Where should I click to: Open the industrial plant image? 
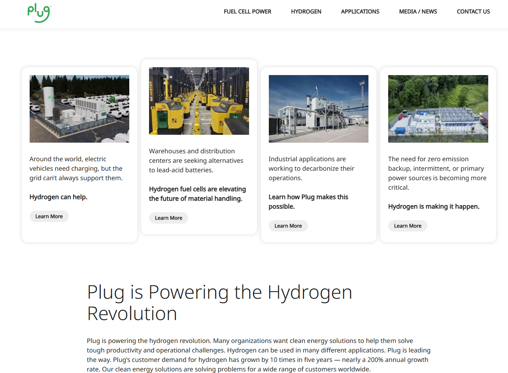(x=319, y=109)
